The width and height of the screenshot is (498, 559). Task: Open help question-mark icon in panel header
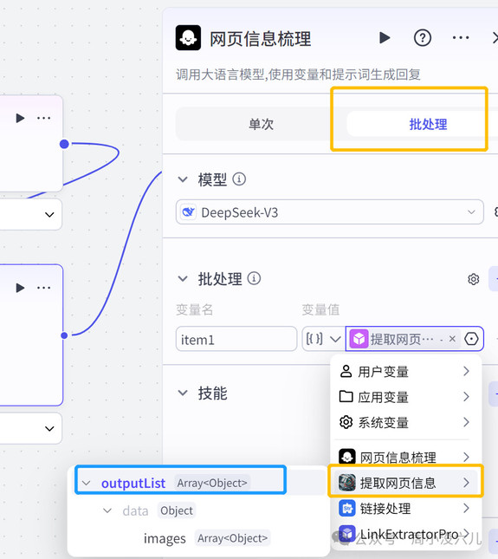[x=423, y=38]
